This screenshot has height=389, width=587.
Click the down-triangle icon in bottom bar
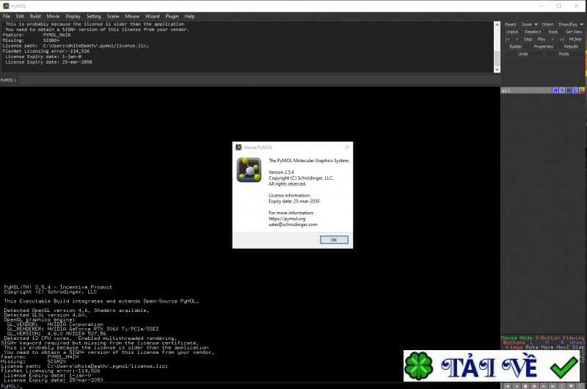571,386
